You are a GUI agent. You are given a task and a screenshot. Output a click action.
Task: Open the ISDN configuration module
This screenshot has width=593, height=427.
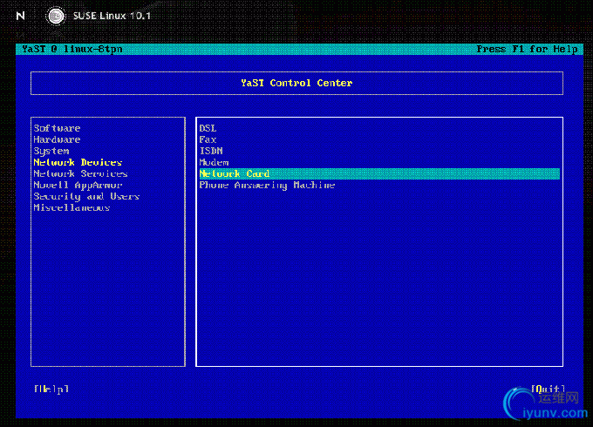[x=211, y=151]
